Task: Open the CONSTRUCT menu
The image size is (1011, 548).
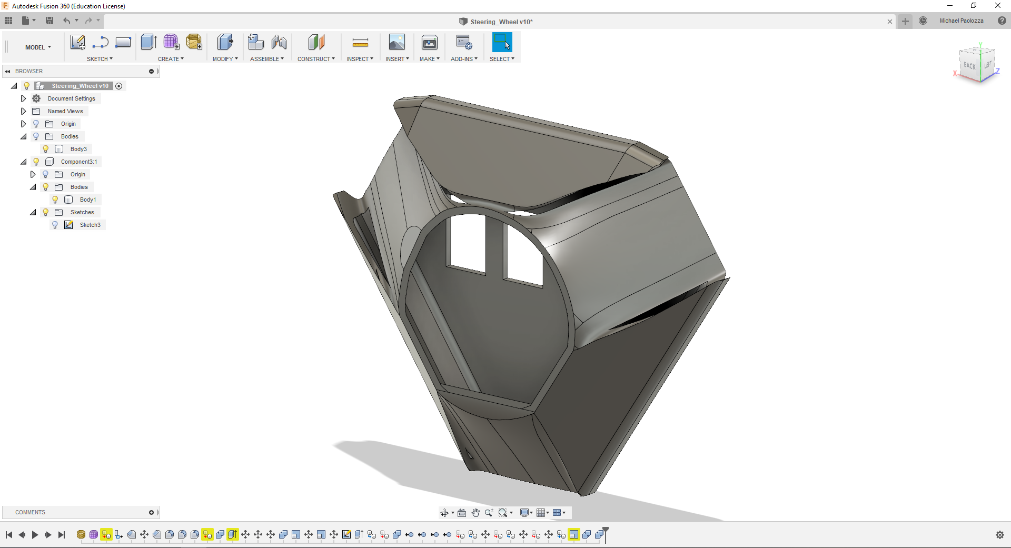Action: click(x=316, y=59)
